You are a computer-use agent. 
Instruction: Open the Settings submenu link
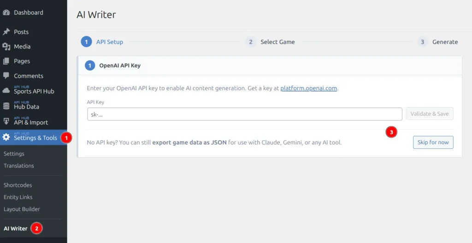click(14, 154)
